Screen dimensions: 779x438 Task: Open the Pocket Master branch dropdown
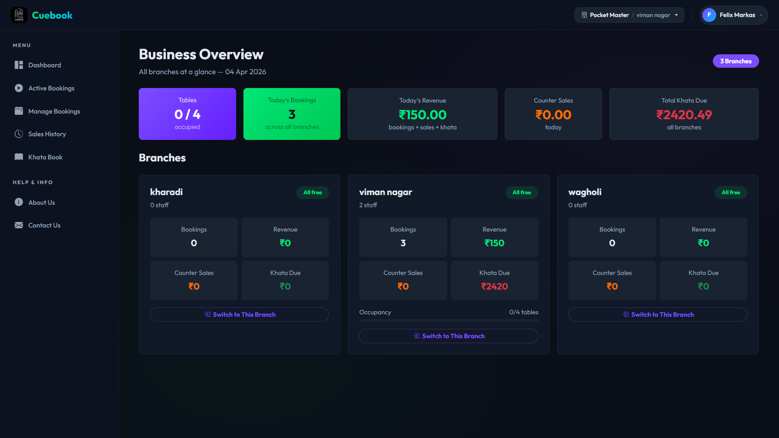point(629,15)
